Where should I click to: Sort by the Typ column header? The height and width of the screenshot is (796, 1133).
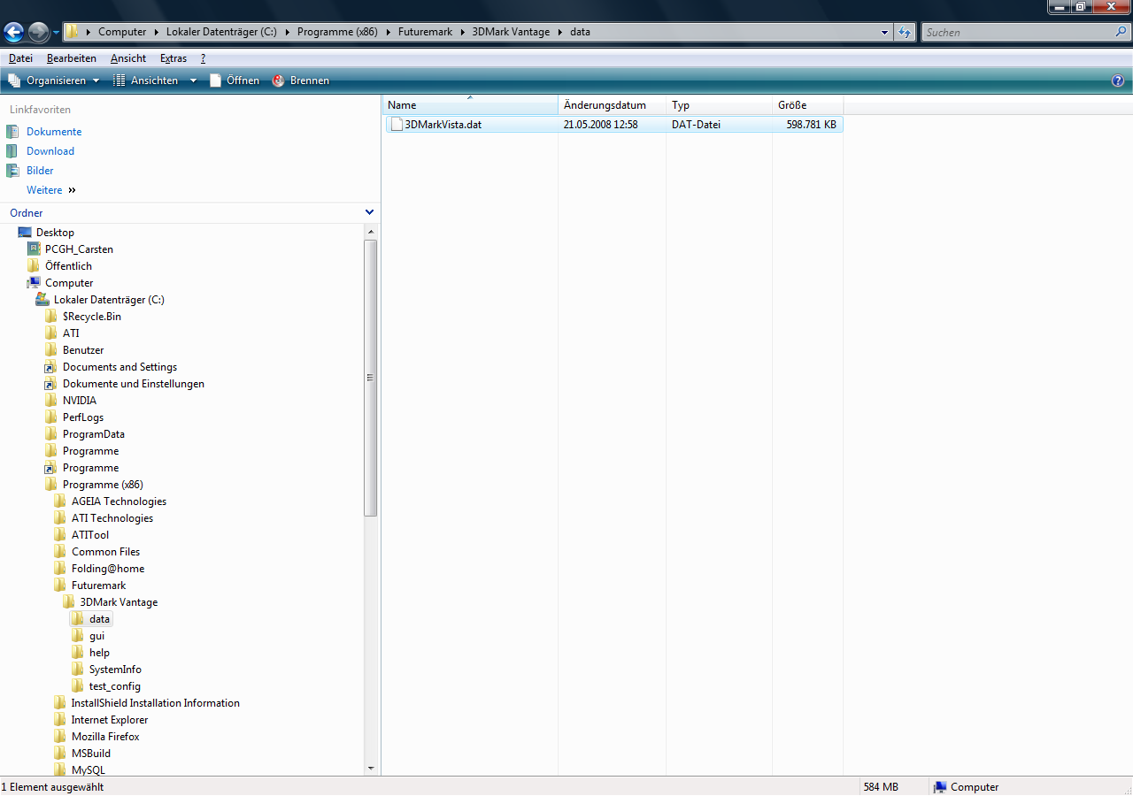tap(719, 105)
